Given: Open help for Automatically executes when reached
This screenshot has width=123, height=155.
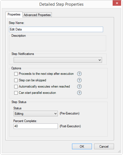Looking at the screenshot, I should tap(79, 86).
